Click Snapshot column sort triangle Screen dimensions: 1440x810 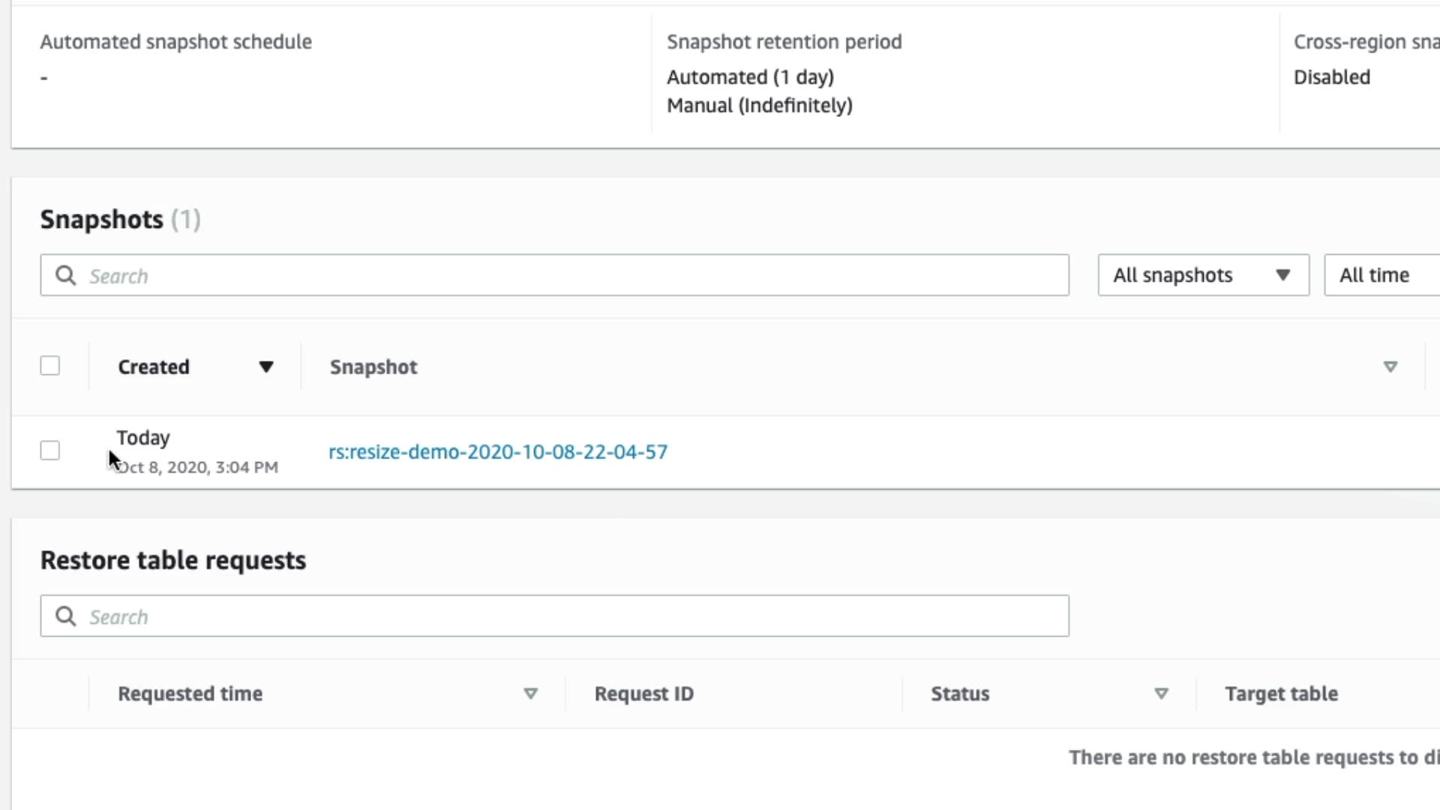click(x=1390, y=367)
